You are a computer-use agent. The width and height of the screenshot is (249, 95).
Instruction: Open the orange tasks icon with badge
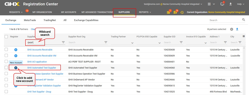tap(168, 12)
